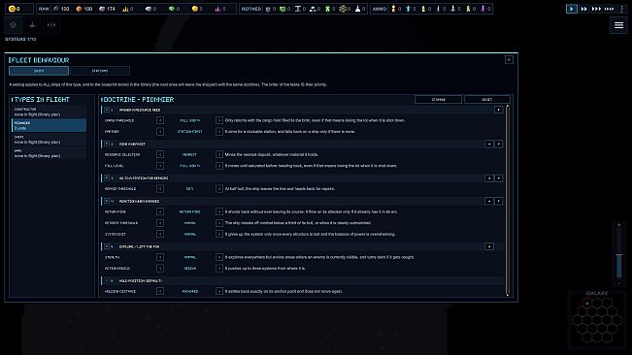Select next Return Fire option

[x=219, y=211]
